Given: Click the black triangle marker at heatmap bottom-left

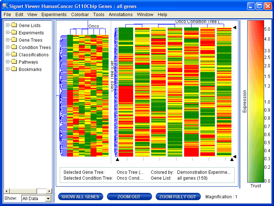Looking at the screenshot, I should [x=118, y=159].
